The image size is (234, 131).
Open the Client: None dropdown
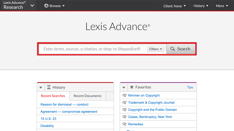pyautogui.click(x=174, y=6)
